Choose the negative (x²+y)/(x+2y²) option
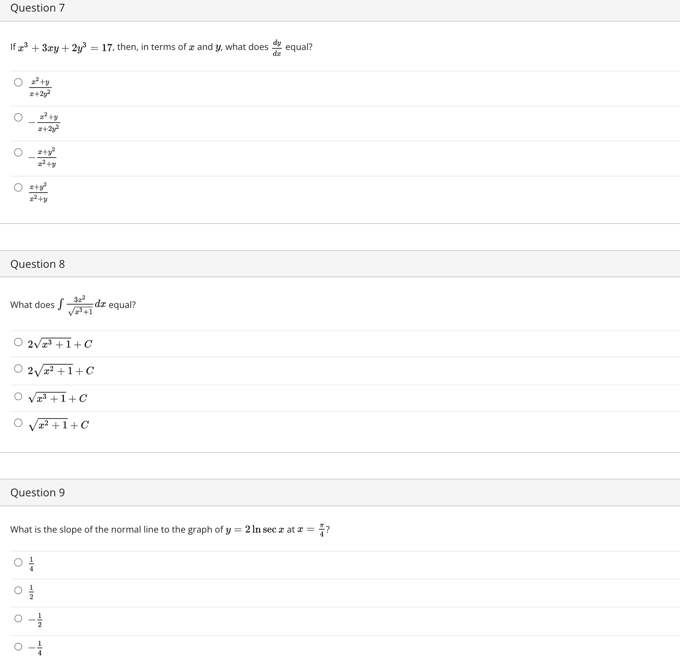Viewport: 680px width, 668px height. 18,117
